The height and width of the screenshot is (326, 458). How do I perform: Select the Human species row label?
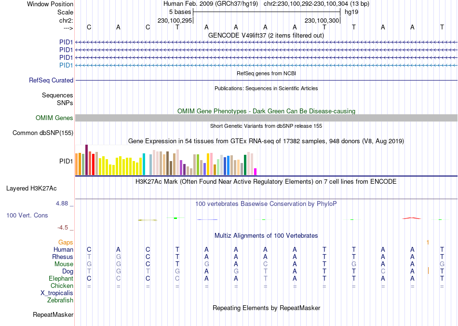click(63, 249)
